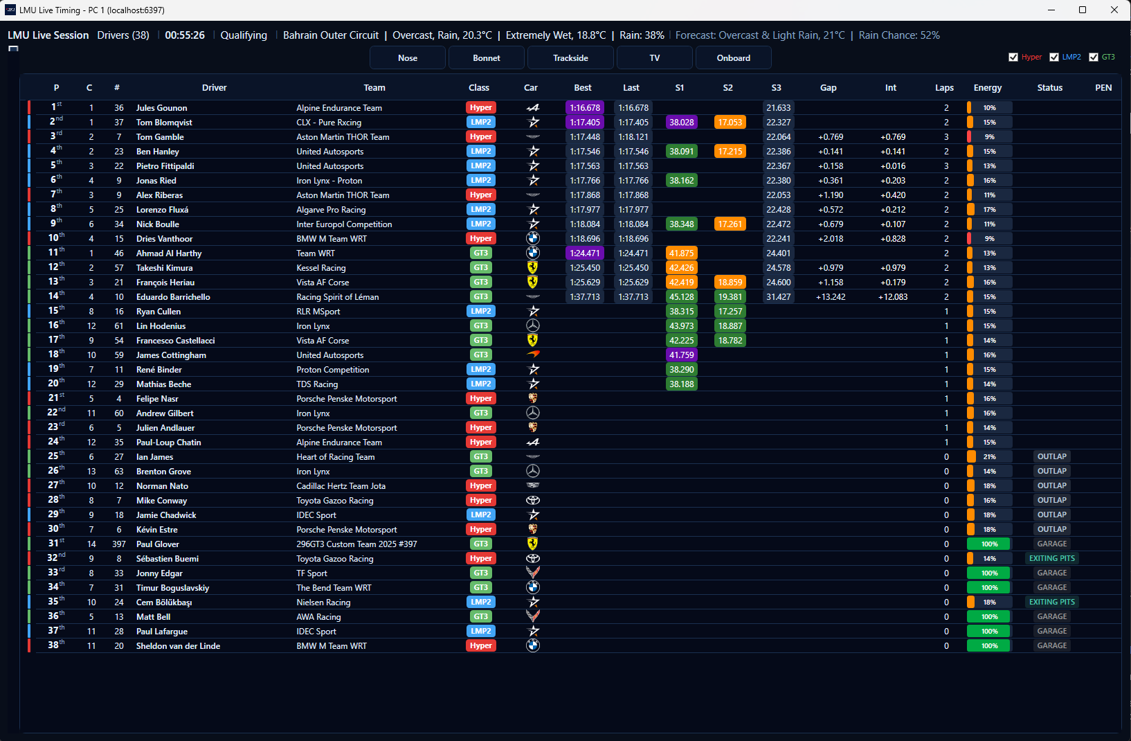Click the small panel toggle under LMU Live Session

(x=13, y=48)
